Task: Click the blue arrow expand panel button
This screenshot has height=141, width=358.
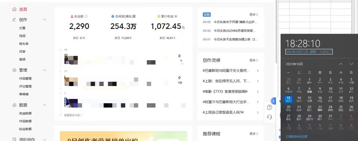Action: click(x=273, y=101)
